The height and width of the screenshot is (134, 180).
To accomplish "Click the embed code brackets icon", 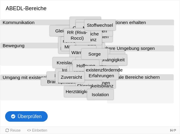I will coord(29,130).
